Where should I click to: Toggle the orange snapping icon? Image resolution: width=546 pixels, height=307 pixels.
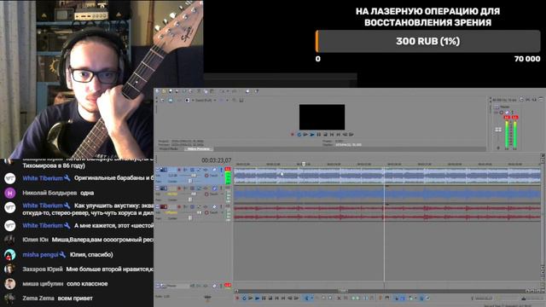(x=380, y=298)
